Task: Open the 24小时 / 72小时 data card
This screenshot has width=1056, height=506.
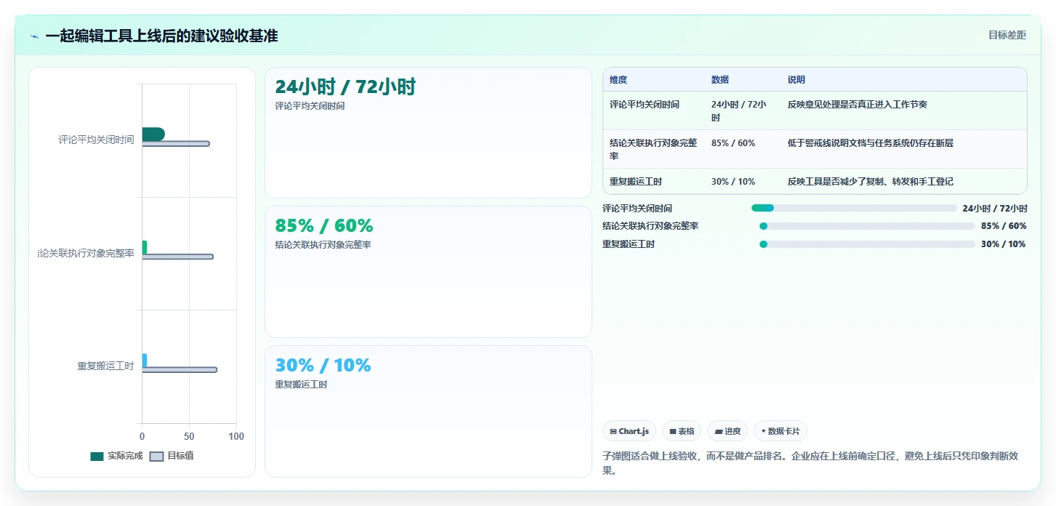Action: (x=428, y=132)
